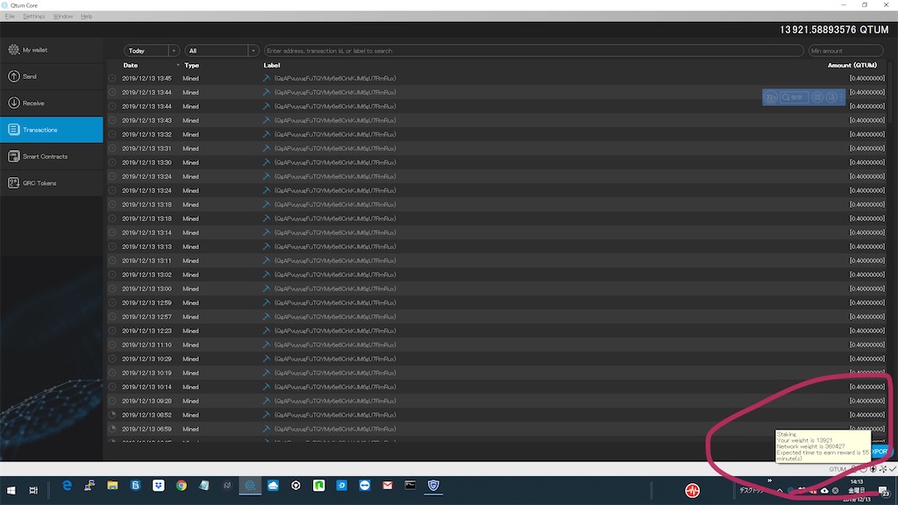This screenshot has height=505, width=898.
Task: Click the red heartbeat taskbar icon
Action: pos(693,490)
